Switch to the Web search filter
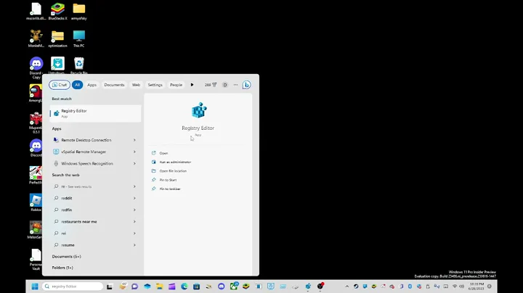 tap(136, 85)
